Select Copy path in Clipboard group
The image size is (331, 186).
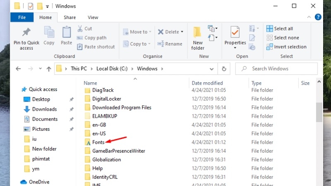(91, 38)
